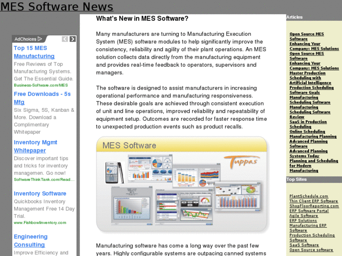342x256 pixels.
Task: Click the Articles section header
Action: click(x=294, y=17)
